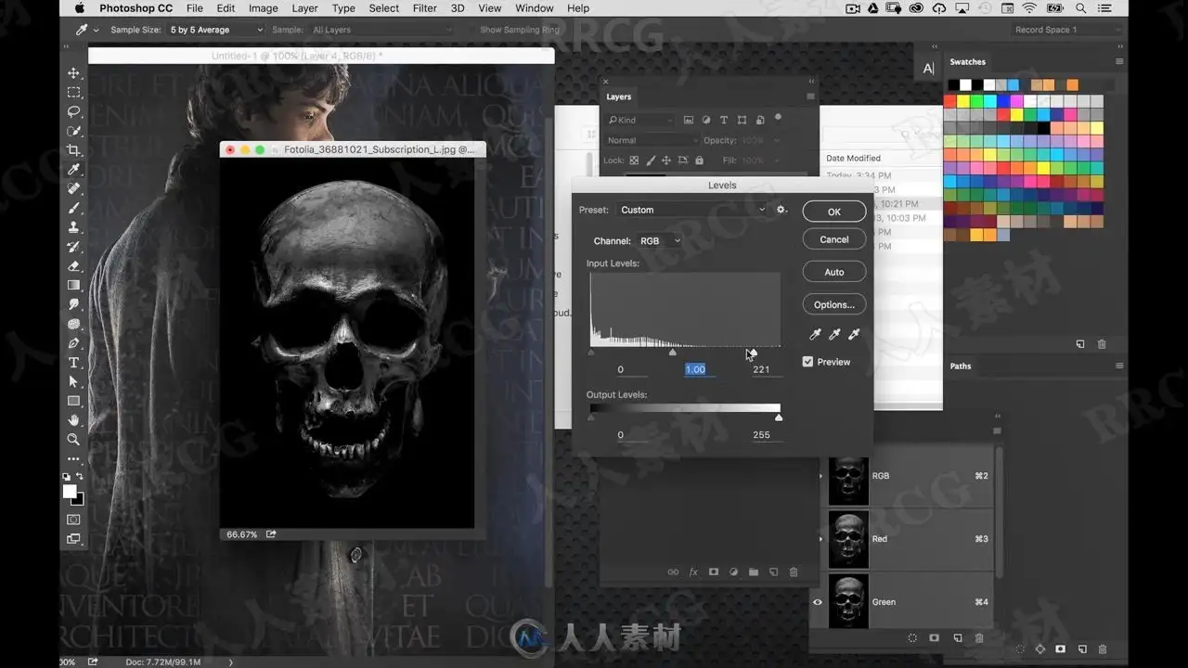1188x668 pixels.
Task: Toggle lock transparent pixels in Layers panel
Action: pyautogui.click(x=635, y=161)
